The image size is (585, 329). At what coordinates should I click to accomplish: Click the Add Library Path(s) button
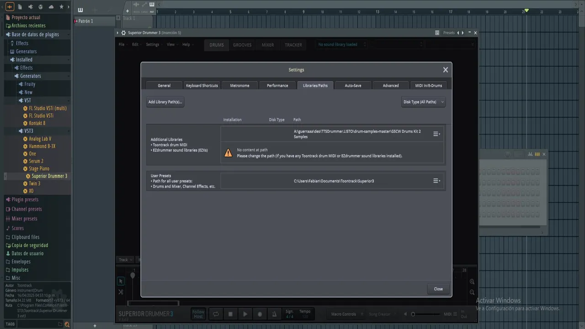click(x=165, y=102)
